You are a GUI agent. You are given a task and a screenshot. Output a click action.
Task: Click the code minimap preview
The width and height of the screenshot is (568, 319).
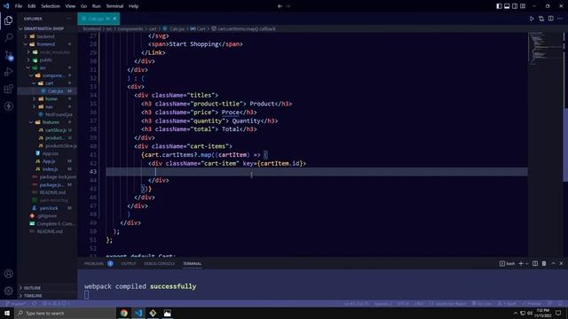[x=545, y=49]
